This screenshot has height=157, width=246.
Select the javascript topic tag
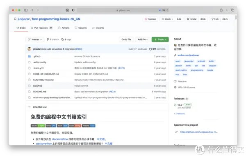tap(189, 61)
